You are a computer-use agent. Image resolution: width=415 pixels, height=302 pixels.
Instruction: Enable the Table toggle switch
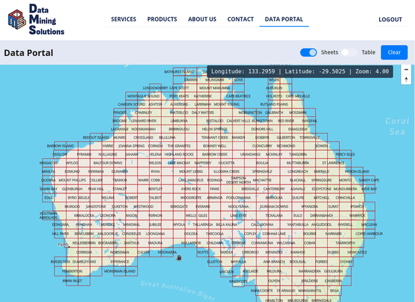[349, 53]
